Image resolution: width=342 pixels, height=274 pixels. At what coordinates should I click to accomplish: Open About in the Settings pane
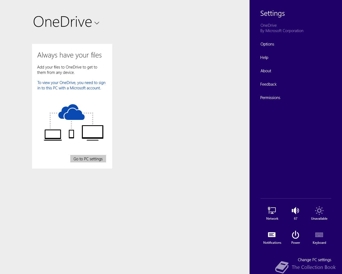[x=266, y=71]
